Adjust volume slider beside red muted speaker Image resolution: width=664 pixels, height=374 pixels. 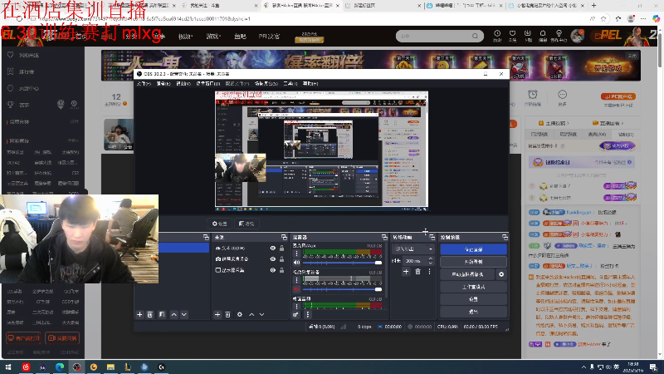tap(342, 289)
